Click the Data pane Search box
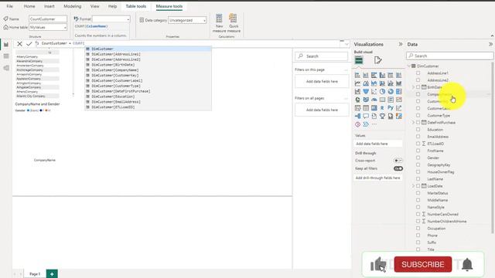Screen dimensions: 495x278 tap(450, 56)
